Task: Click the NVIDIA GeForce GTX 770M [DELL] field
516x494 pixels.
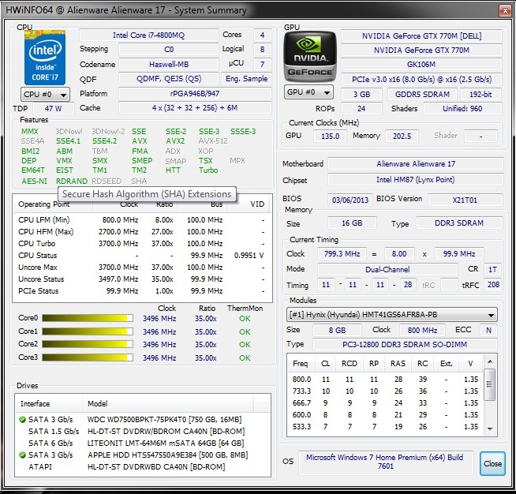Action: (x=421, y=36)
